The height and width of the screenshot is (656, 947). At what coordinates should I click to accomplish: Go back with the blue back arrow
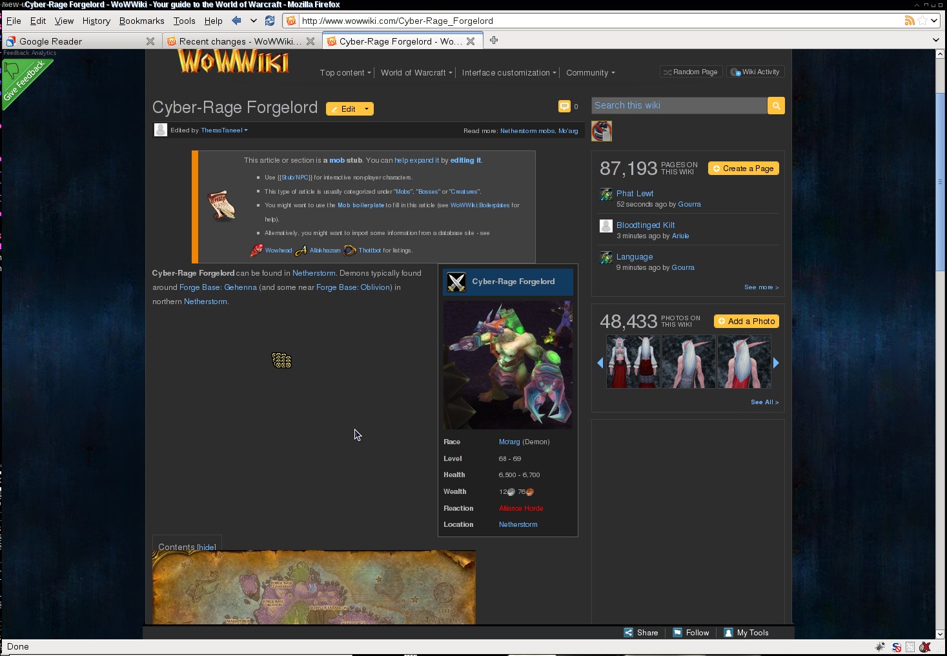(236, 21)
